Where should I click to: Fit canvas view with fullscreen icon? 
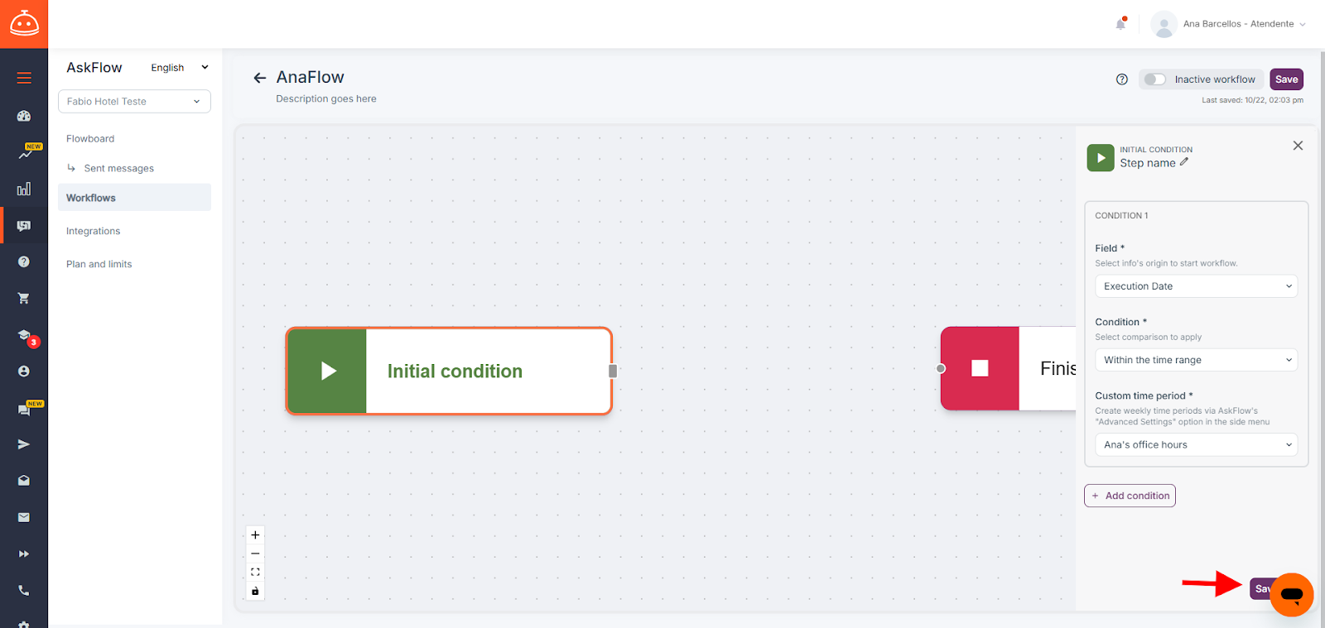(x=255, y=572)
